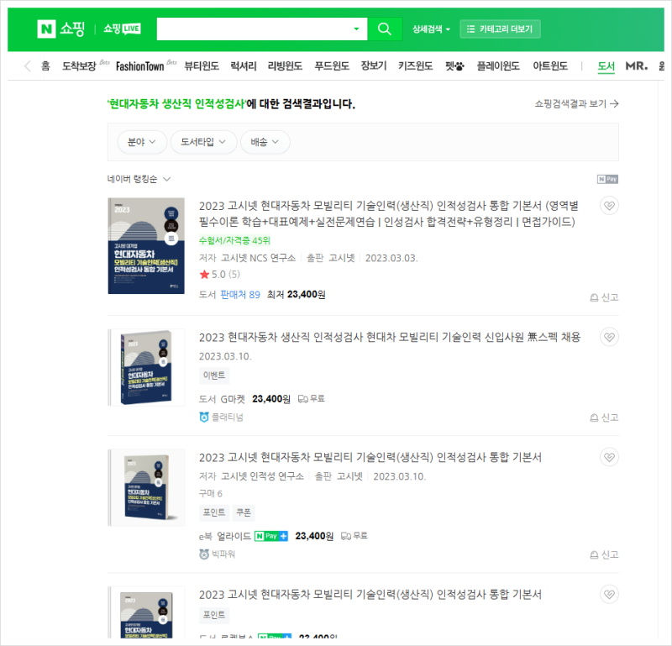Screen dimensions: 672x646
Task: Like the 얼라이드 listing with the heart icon
Action: [x=609, y=457]
